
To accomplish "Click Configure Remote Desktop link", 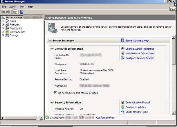I will [x=140, y=58].
